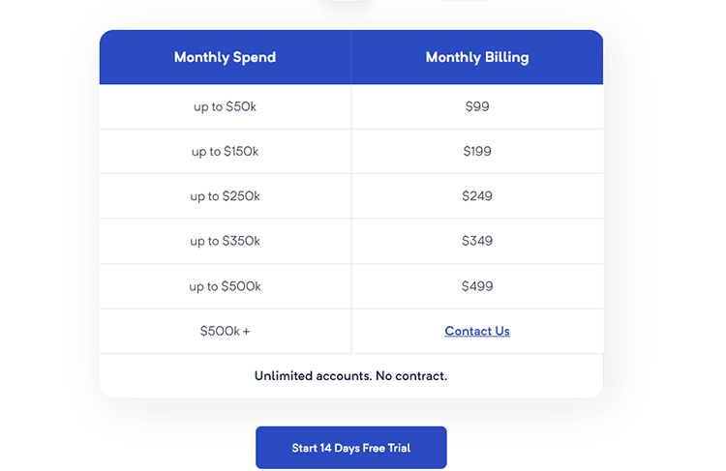726x471 pixels.
Task: Select the up to $150k spend tier
Action: point(225,151)
